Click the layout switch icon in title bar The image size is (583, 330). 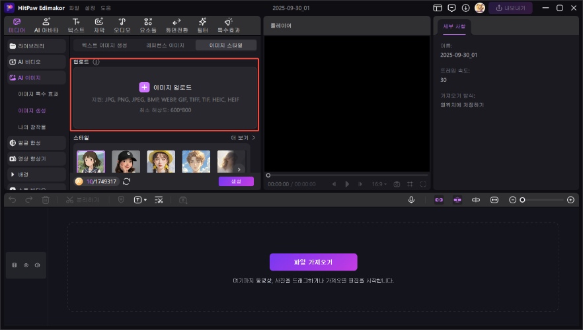coord(438,8)
